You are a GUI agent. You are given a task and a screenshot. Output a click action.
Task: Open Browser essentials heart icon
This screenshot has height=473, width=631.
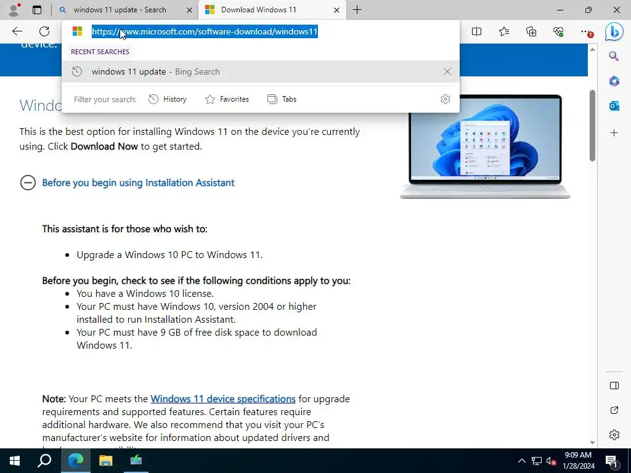coord(558,31)
